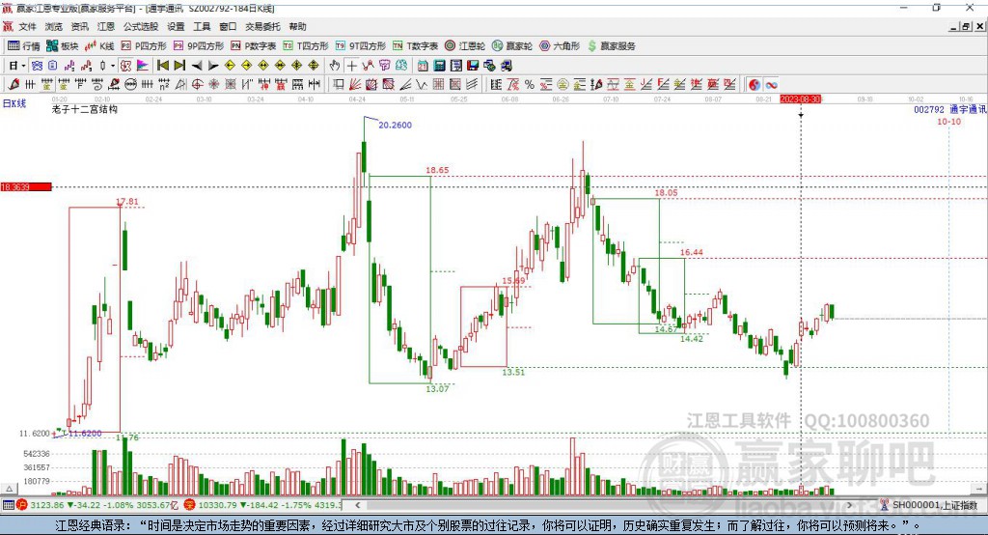Open the 公式选股 menu
Image resolution: width=988 pixels, height=535 pixels.
[x=141, y=26]
